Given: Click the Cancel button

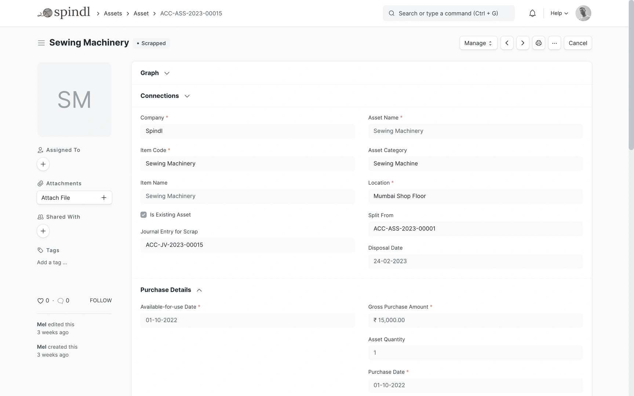Looking at the screenshot, I should pyautogui.click(x=577, y=43).
